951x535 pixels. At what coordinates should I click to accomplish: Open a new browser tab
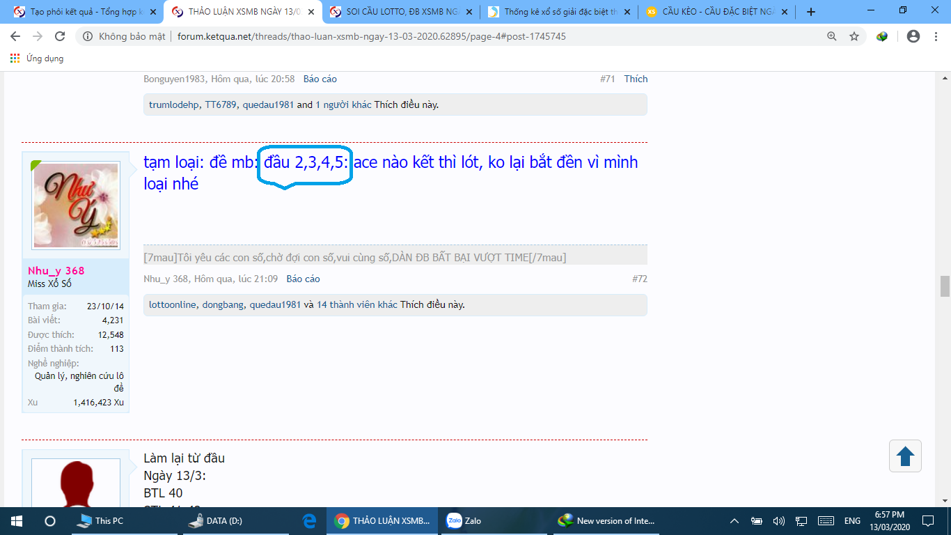811,12
